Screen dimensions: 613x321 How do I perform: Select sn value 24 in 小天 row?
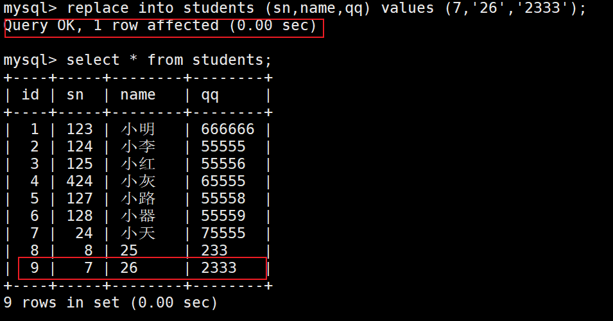click(x=84, y=234)
